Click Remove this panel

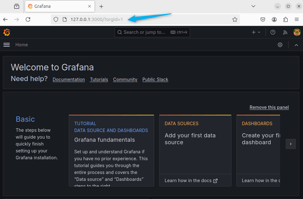pos(269,107)
